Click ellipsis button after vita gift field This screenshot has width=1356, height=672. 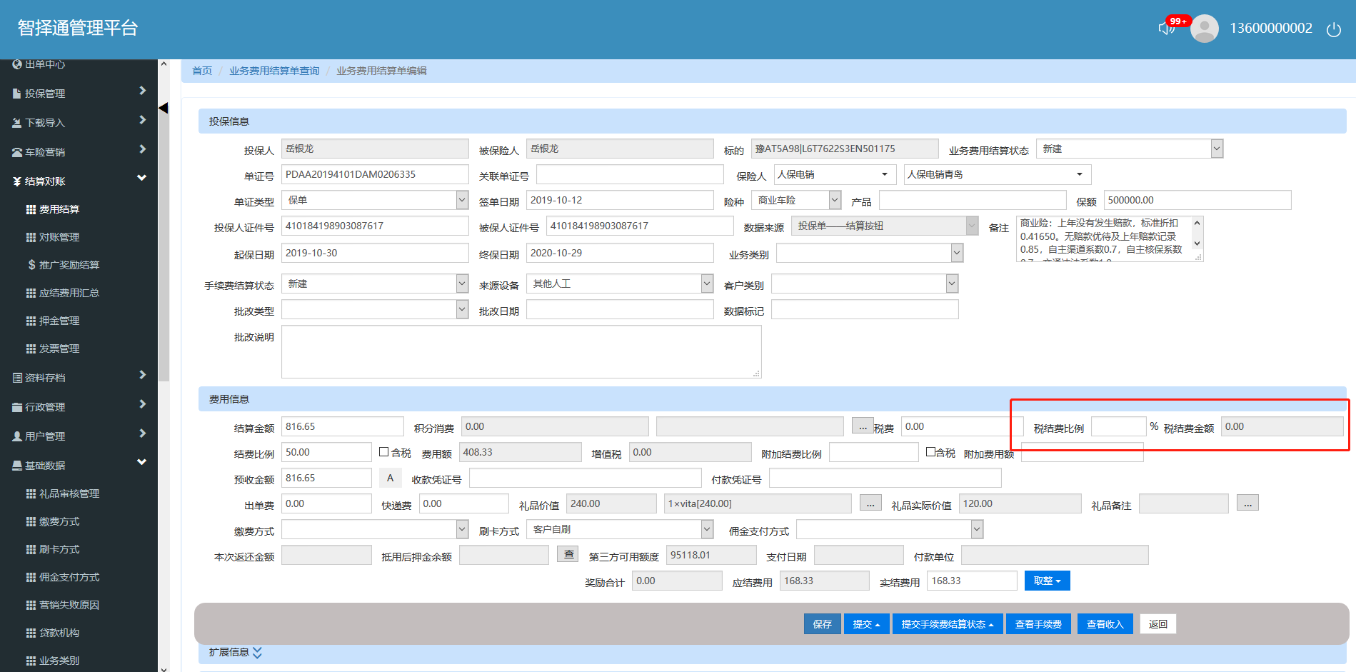(x=870, y=503)
